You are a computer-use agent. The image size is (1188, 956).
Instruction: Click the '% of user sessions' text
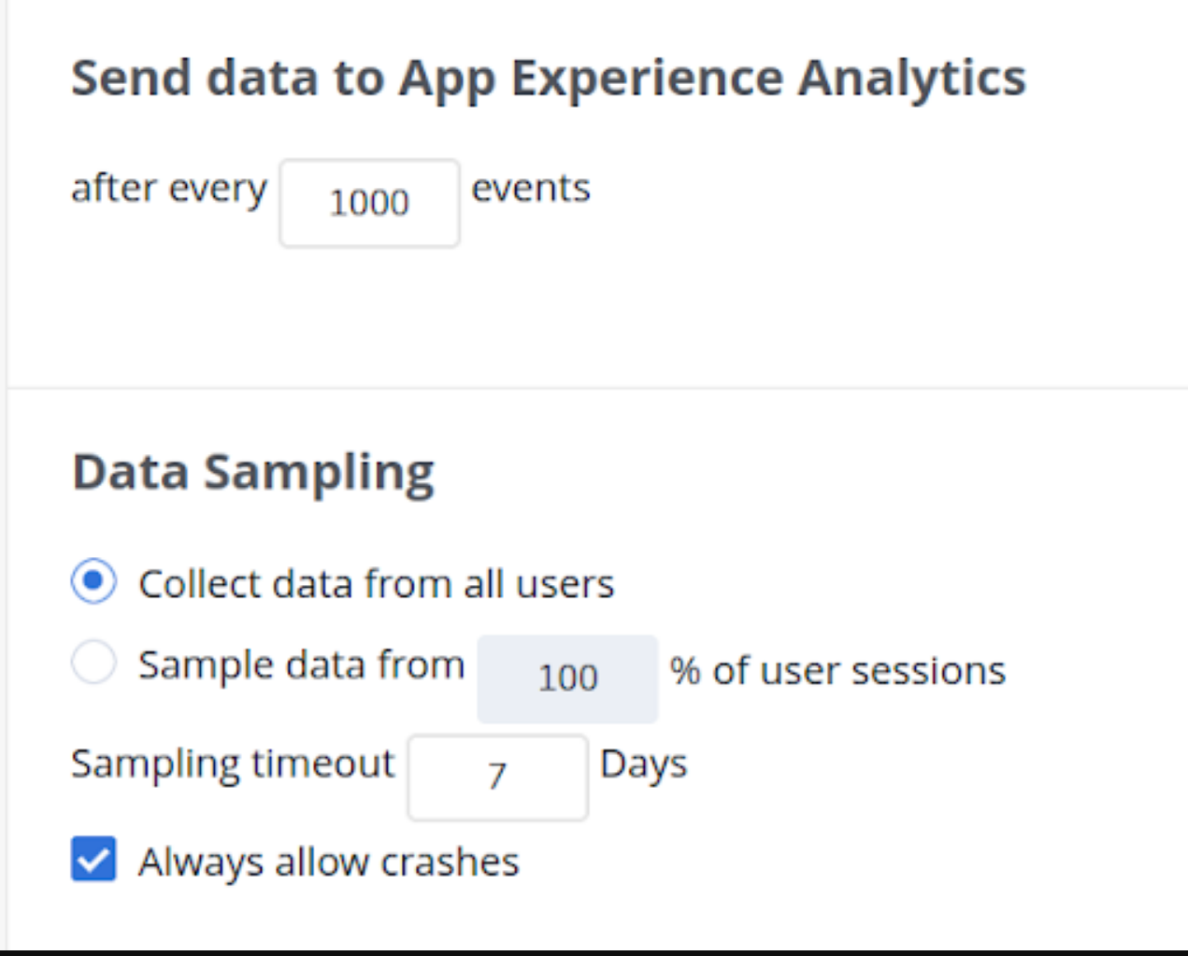pyautogui.click(x=837, y=671)
